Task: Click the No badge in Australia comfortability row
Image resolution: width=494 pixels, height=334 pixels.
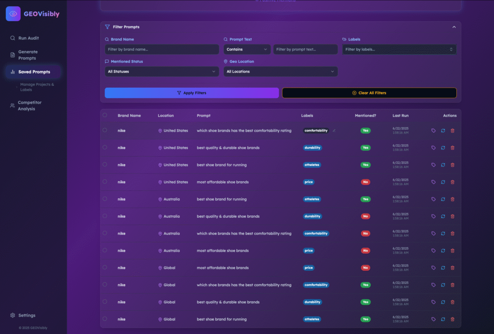Action: (366, 234)
